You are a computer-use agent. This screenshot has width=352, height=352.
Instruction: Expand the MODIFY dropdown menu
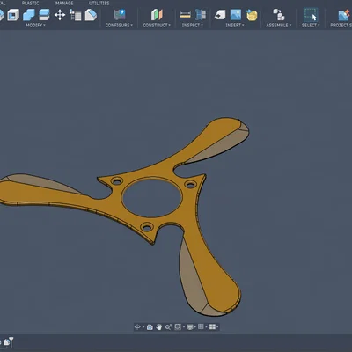pos(35,26)
